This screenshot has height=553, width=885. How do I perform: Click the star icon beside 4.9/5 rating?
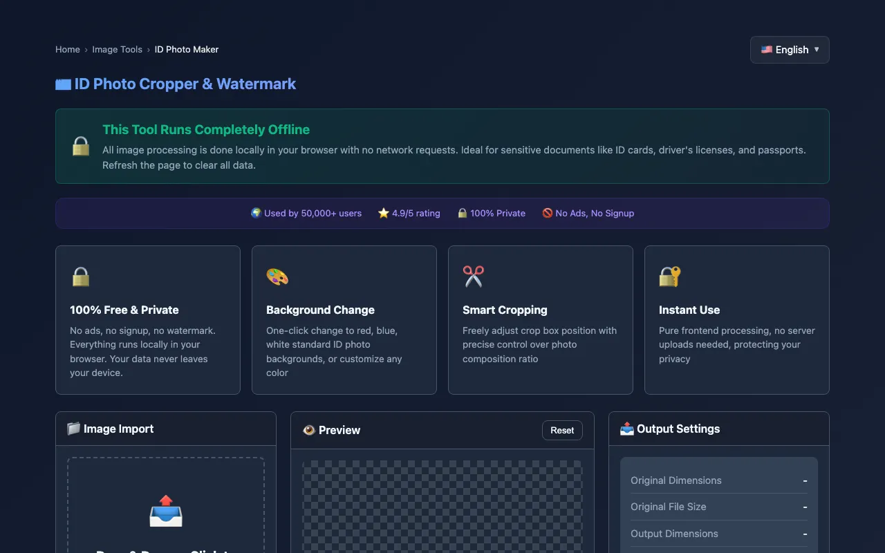tap(384, 213)
